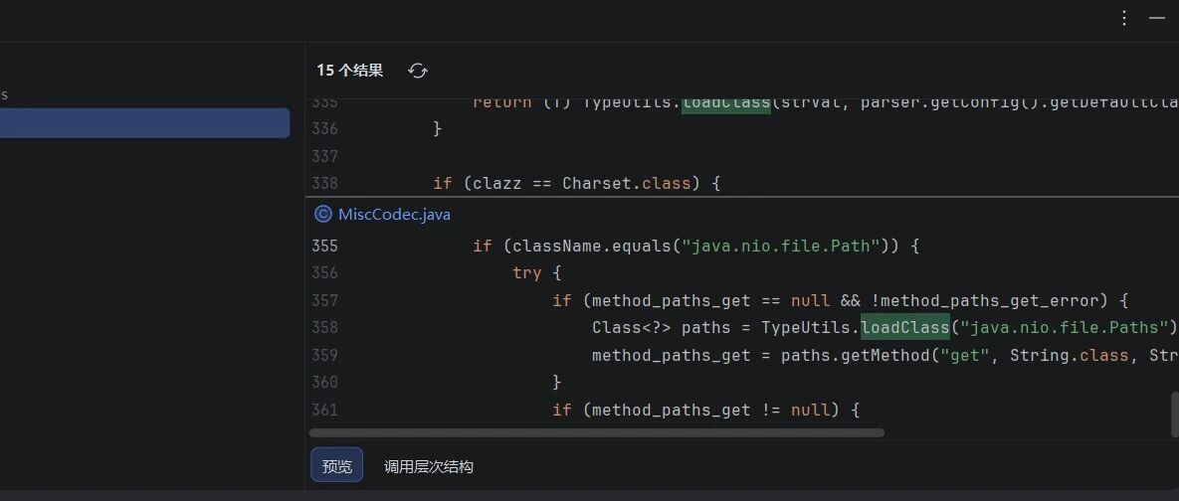The height and width of the screenshot is (501, 1179).
Task: Click the vertical scrollbar thumb in preview
Action: tap(1174, 414)
